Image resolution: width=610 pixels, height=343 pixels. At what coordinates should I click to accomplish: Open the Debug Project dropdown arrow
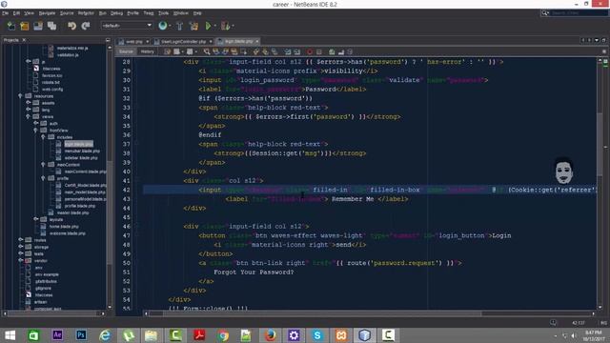(x=233, y=26)
